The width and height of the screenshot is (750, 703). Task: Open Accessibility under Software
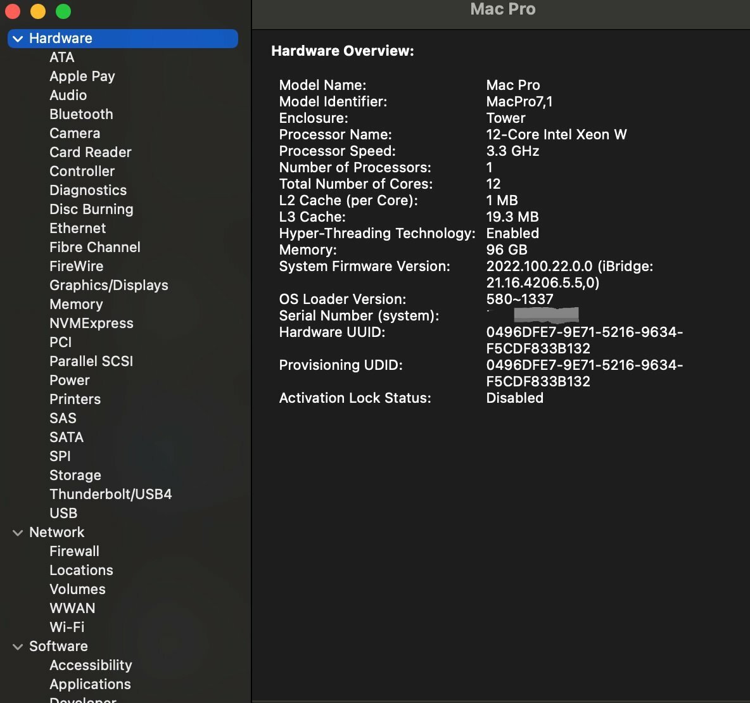[91, 665]
